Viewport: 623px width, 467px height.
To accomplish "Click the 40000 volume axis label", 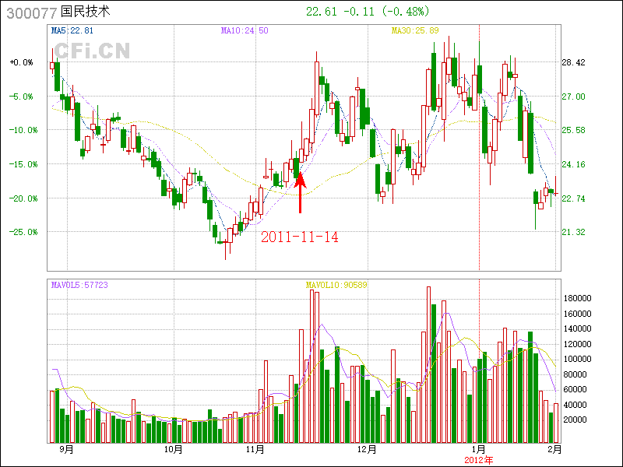I will click(575, 405).
